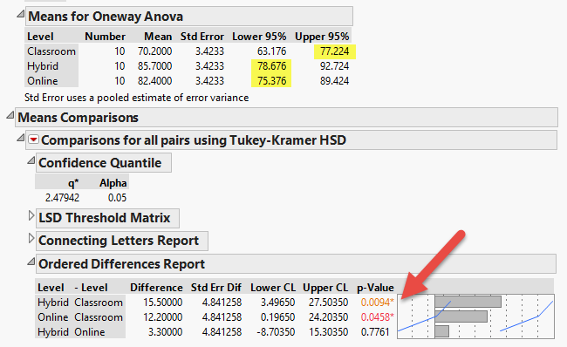Image resolution: width=567 pixels, height=347 pixels.
Task: Click the Upper CL value 27.50350
Action: (x=328, y=303)
